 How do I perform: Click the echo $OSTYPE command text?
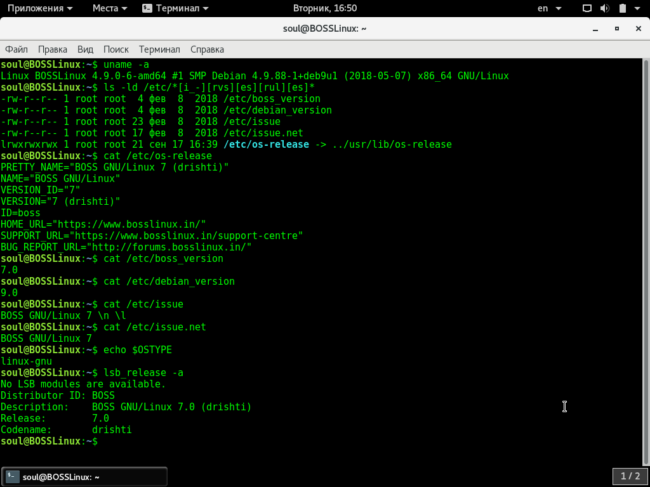(138, 350)
